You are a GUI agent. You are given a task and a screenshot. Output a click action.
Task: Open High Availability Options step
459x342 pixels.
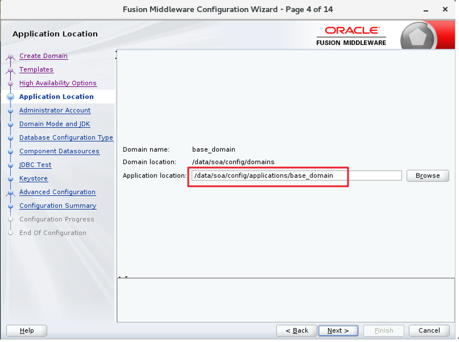tap(58, 83)
